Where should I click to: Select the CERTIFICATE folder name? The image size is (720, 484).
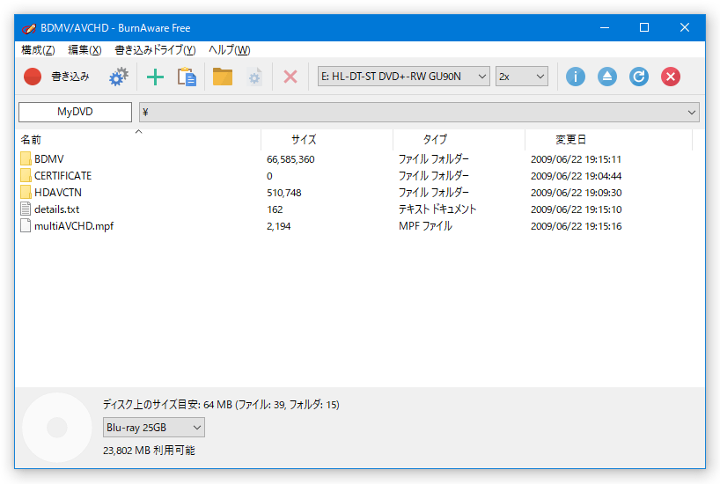pyautogui.click(x=62, y=175)
